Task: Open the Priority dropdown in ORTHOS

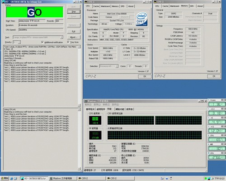Action: tap(19, 42)
